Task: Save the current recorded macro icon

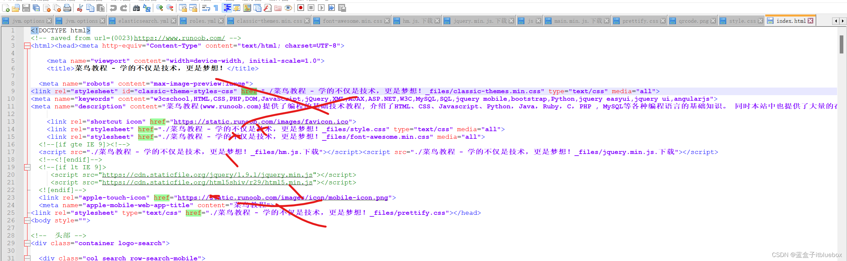Action: click(x=342, y=8)
